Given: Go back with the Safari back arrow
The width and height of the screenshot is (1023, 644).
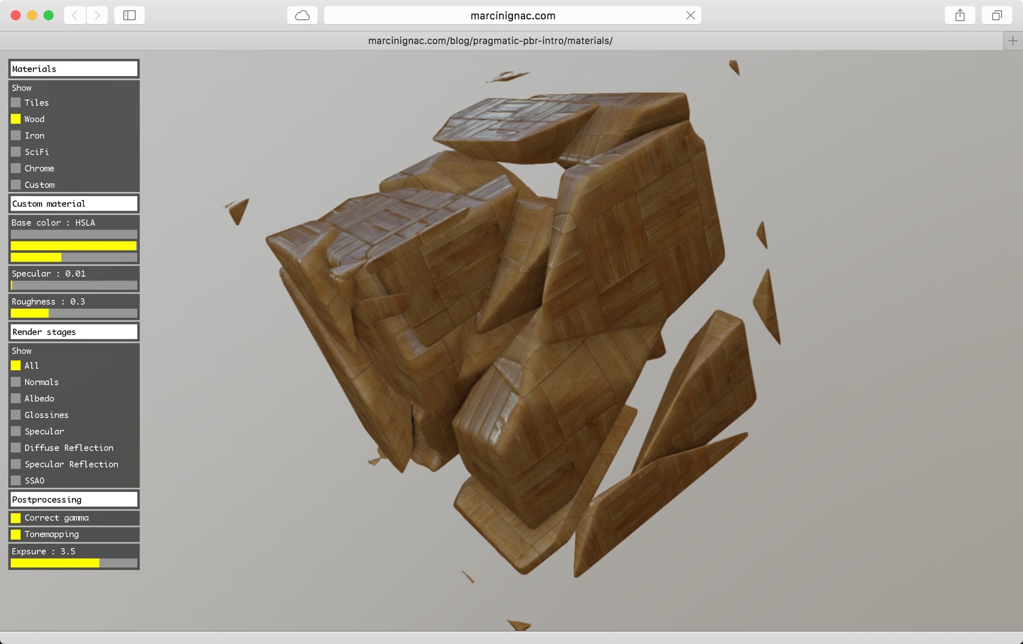Looking at the screenshot, I should [x=75, y=15].
